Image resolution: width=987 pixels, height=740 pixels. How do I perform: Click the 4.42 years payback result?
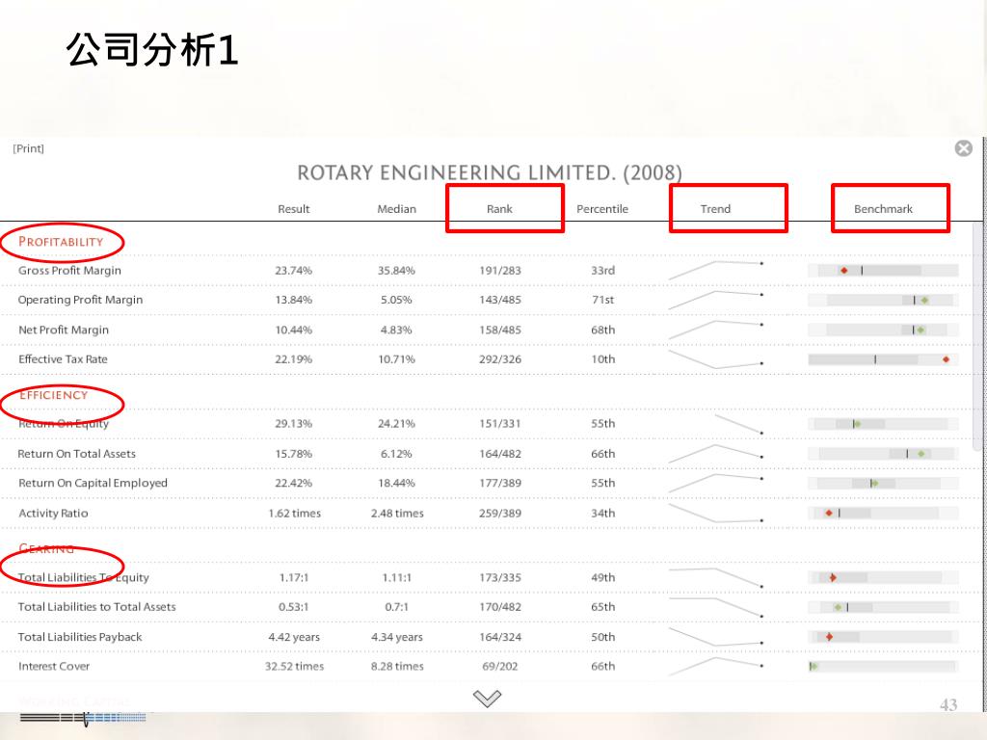294,637
